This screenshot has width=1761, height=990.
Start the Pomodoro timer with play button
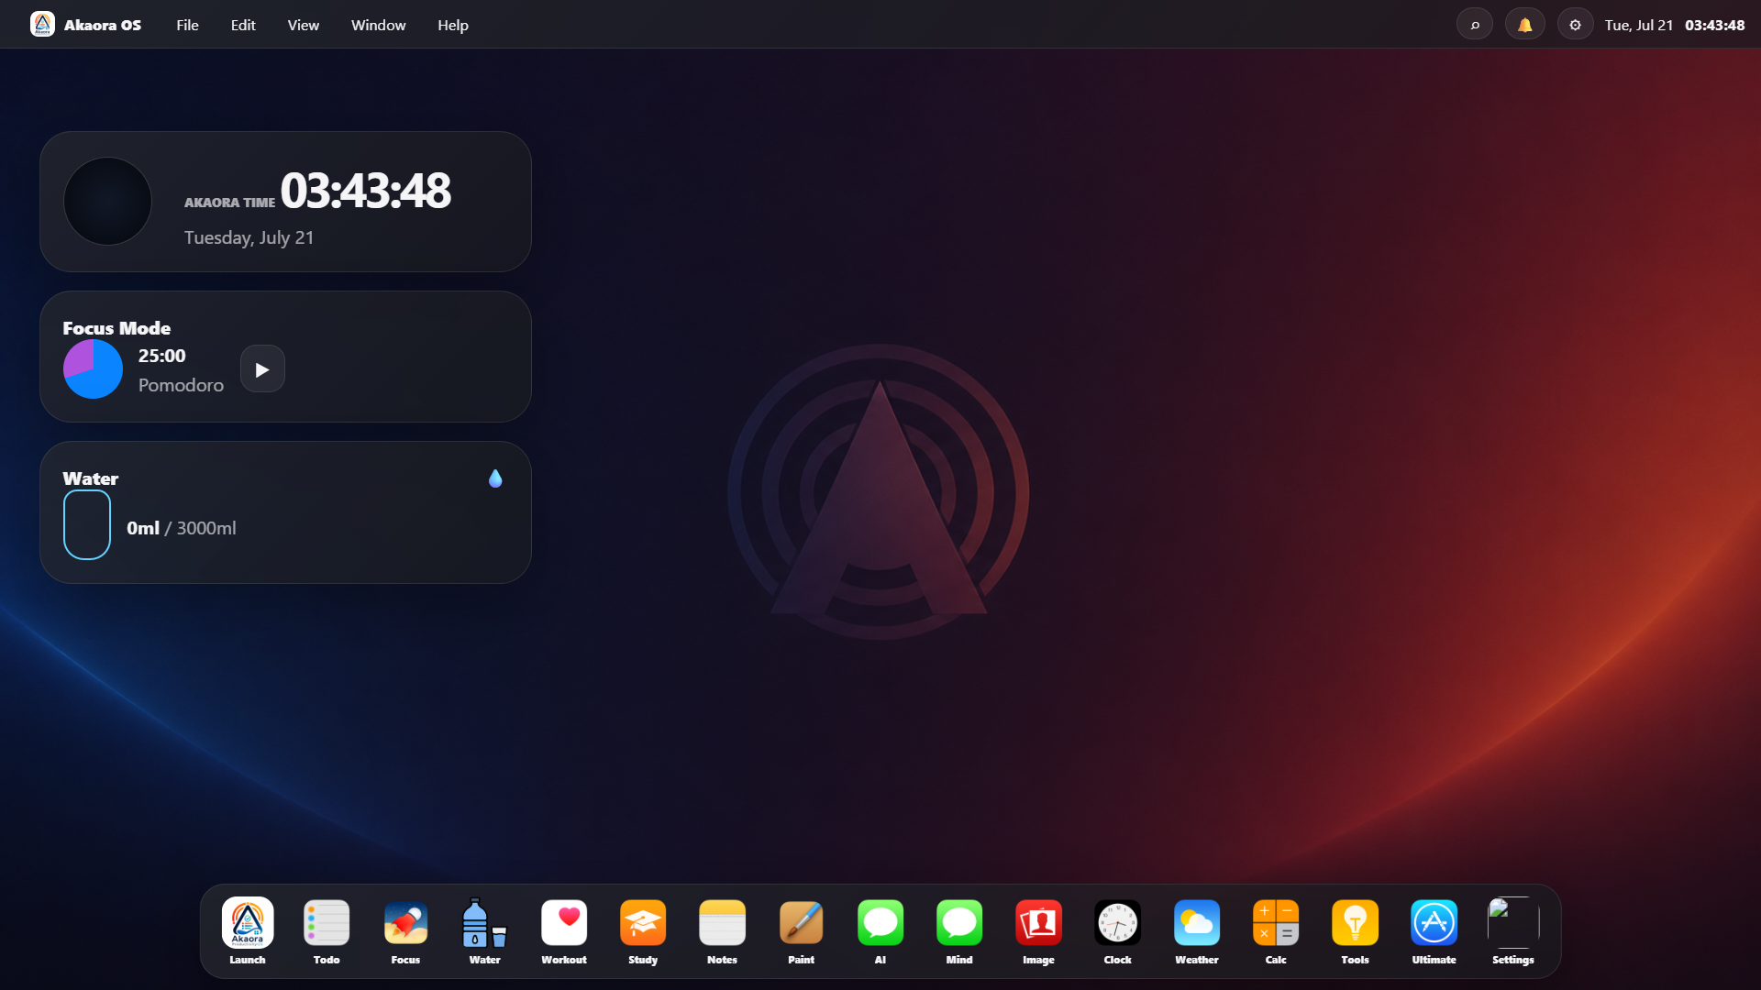262,369
